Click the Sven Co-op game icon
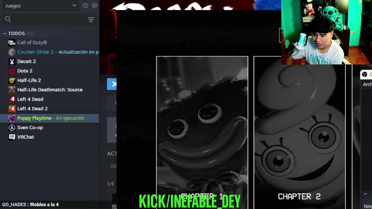 click(x=12, y=127)
